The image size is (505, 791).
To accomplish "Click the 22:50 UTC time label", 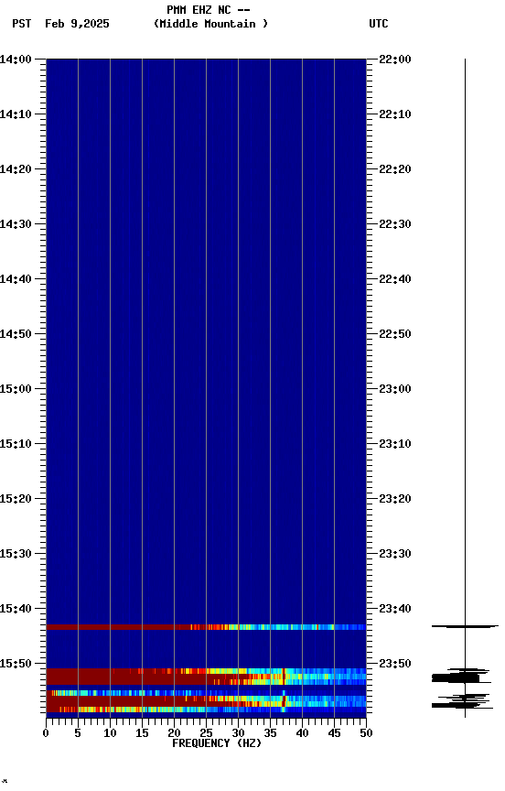I will [395, 334].
